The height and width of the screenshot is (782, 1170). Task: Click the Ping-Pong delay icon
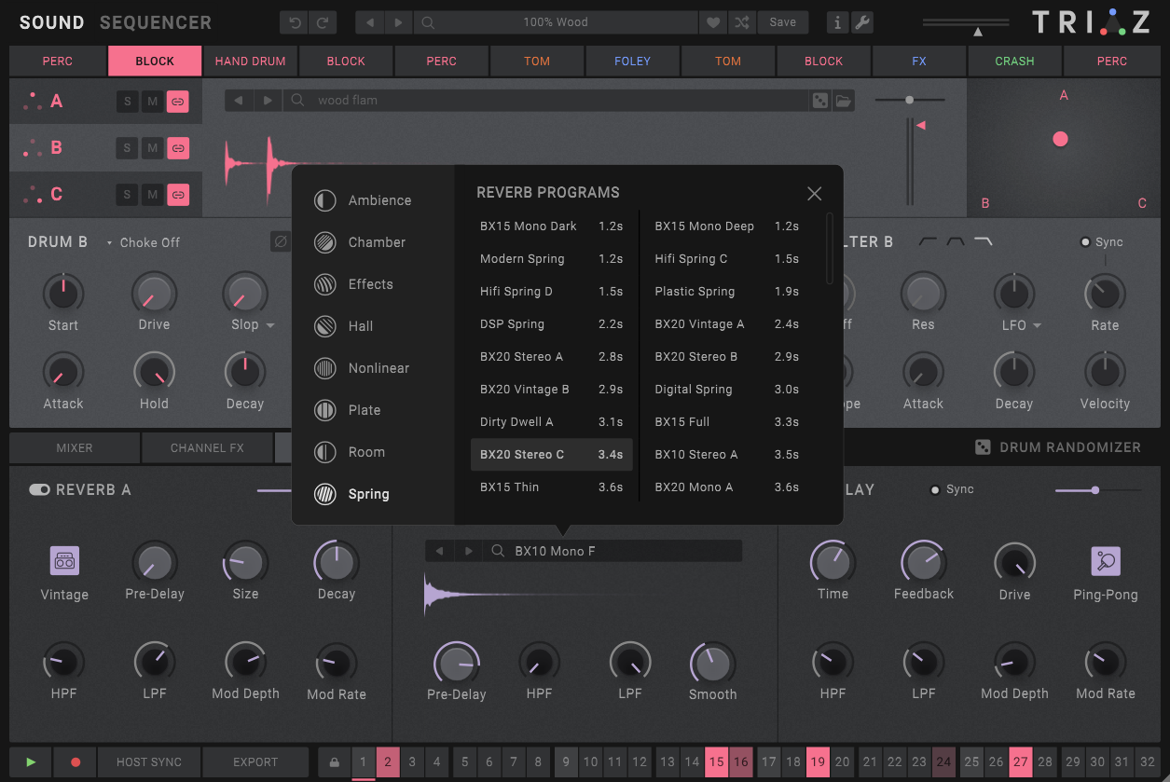tap(1105, 561)
